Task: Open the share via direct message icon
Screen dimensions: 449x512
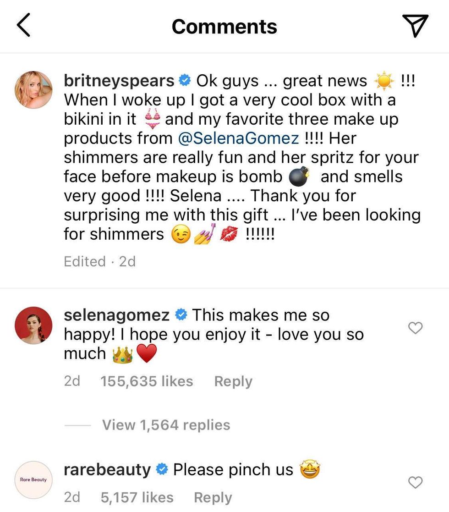Action: click(415, 26)
